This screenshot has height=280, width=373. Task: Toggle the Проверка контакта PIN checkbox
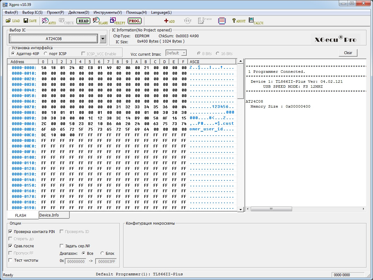pyautogui.click(x=11, y=232)
